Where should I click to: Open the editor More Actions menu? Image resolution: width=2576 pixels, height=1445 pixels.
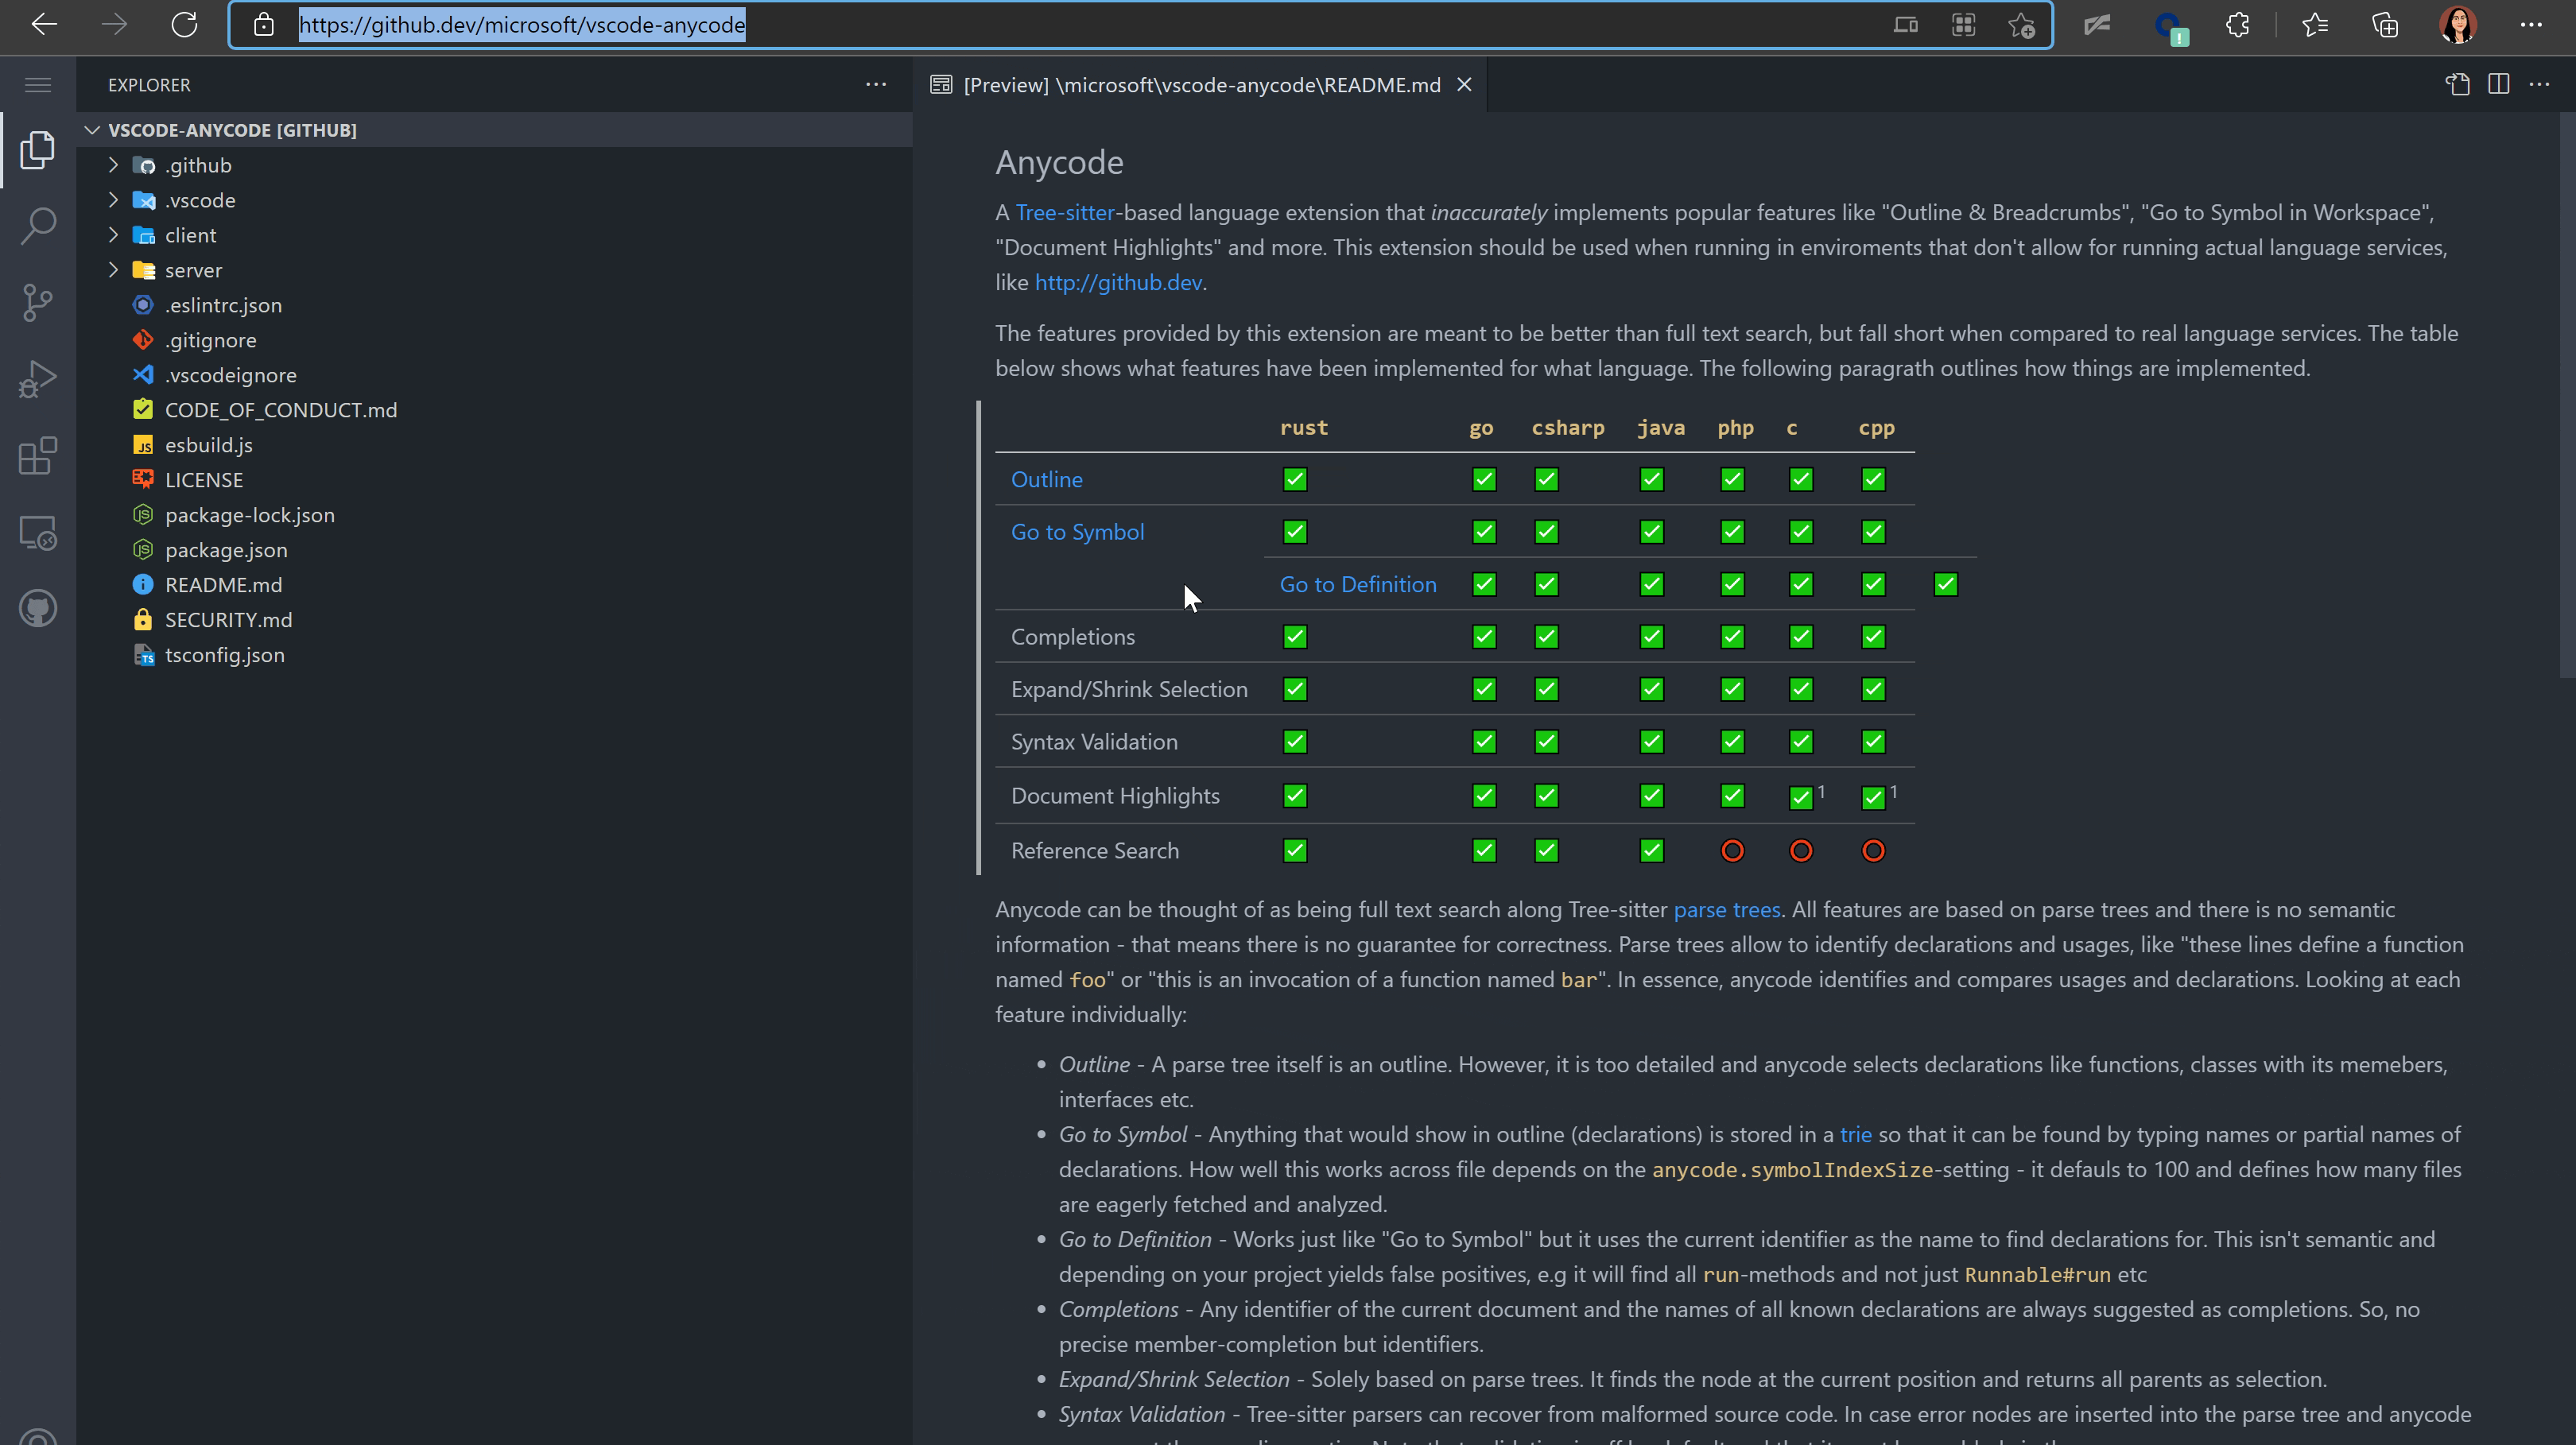pos(2541,84)
